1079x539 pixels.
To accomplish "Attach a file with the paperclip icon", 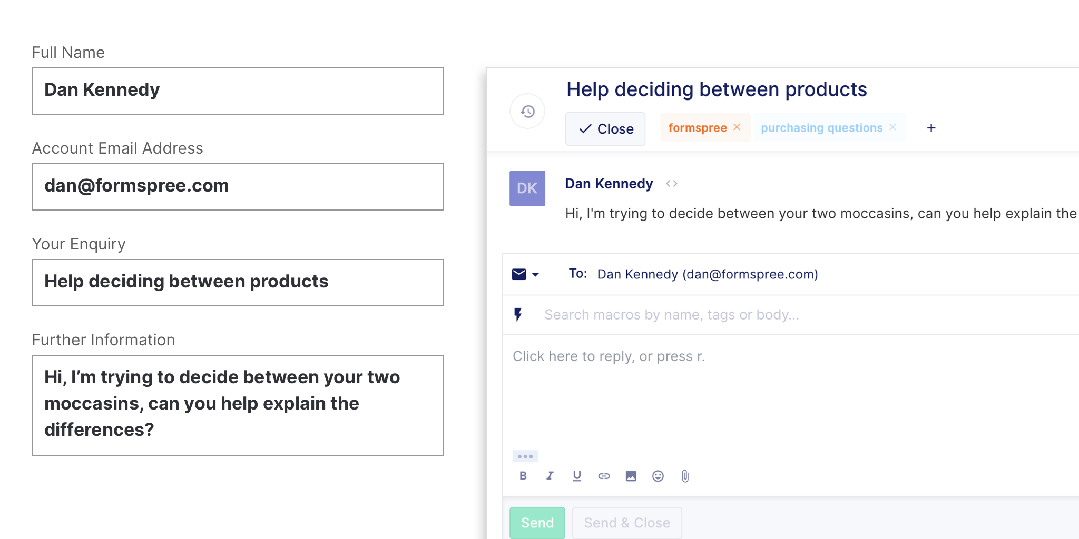I will [x=685, y=476].
